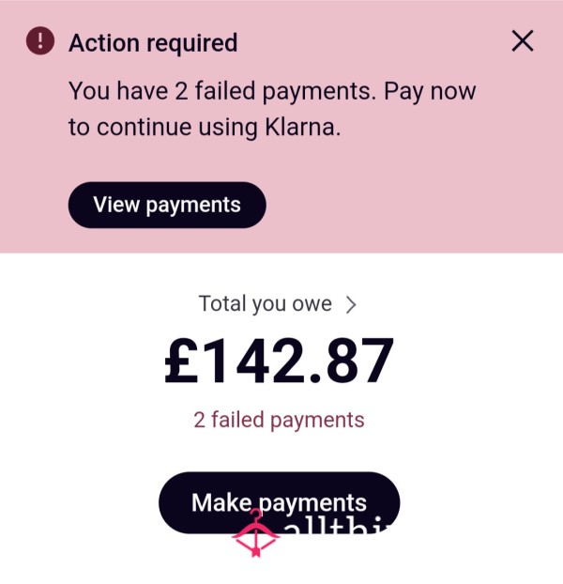Tap the word Make on the bottom button
563x584 pixels.
221,502
